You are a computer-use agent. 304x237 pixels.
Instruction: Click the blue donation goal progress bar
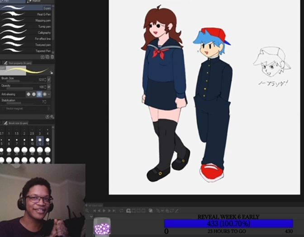(x=228, y=223)
